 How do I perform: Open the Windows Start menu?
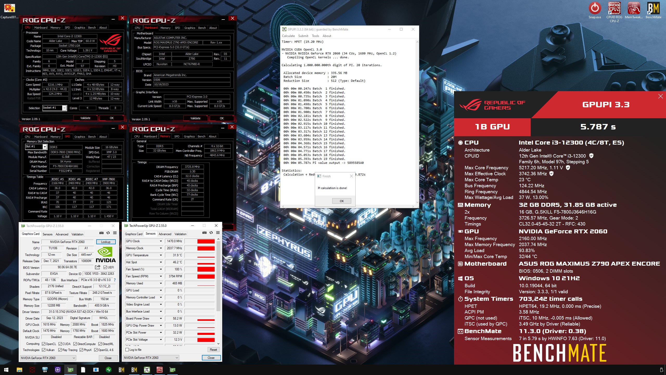pos(6,370)
